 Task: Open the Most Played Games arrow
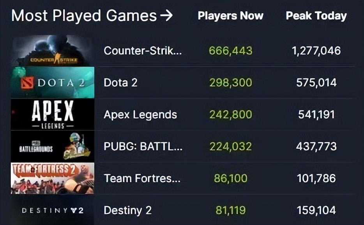pos(166,16)
